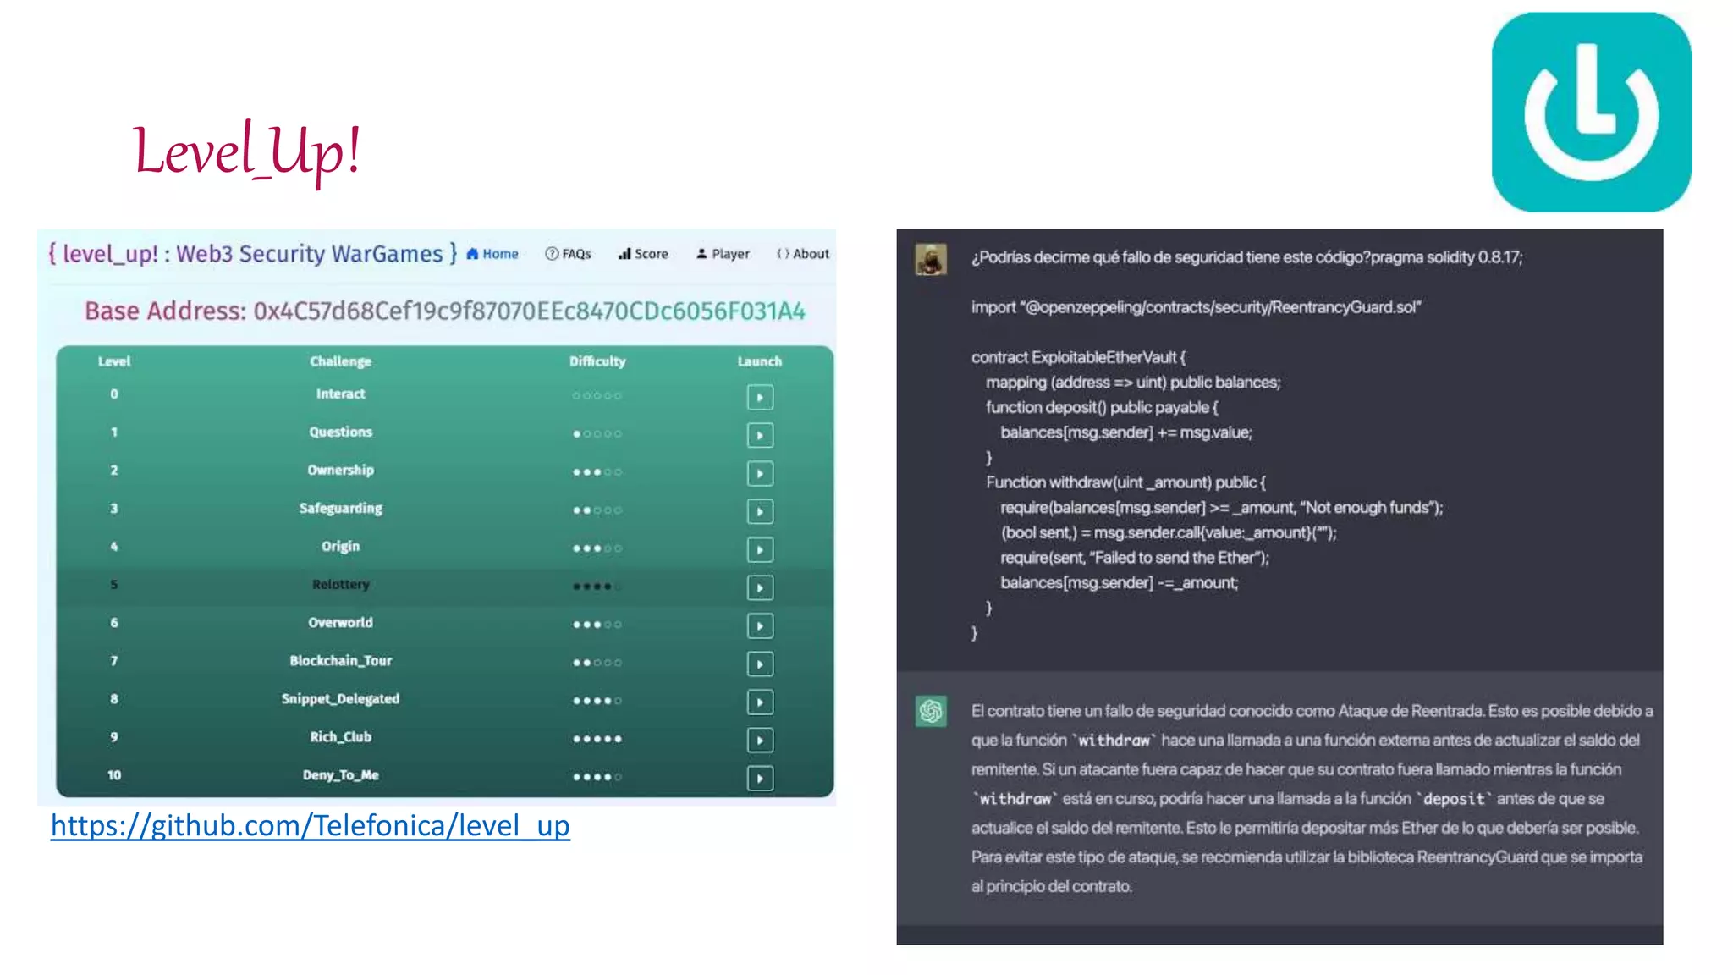Select the Relottery challenge name
Viewport: 1733px width, 975px height.
click(x=340, y=584)
